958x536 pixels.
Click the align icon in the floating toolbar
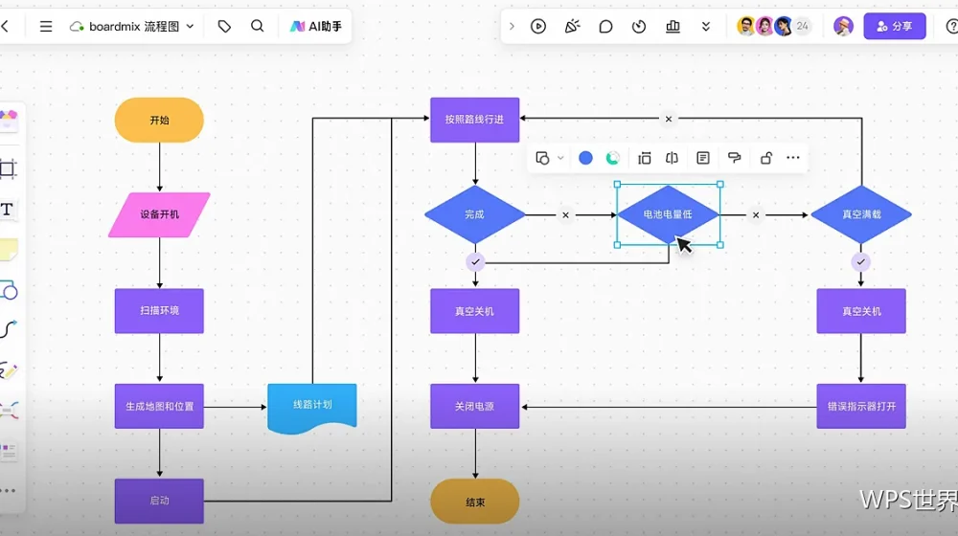click(644, 158)
